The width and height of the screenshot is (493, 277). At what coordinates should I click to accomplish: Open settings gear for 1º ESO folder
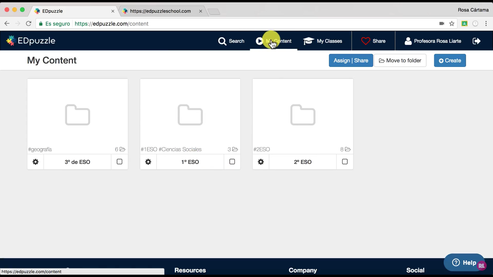click(x=148, y=162)
